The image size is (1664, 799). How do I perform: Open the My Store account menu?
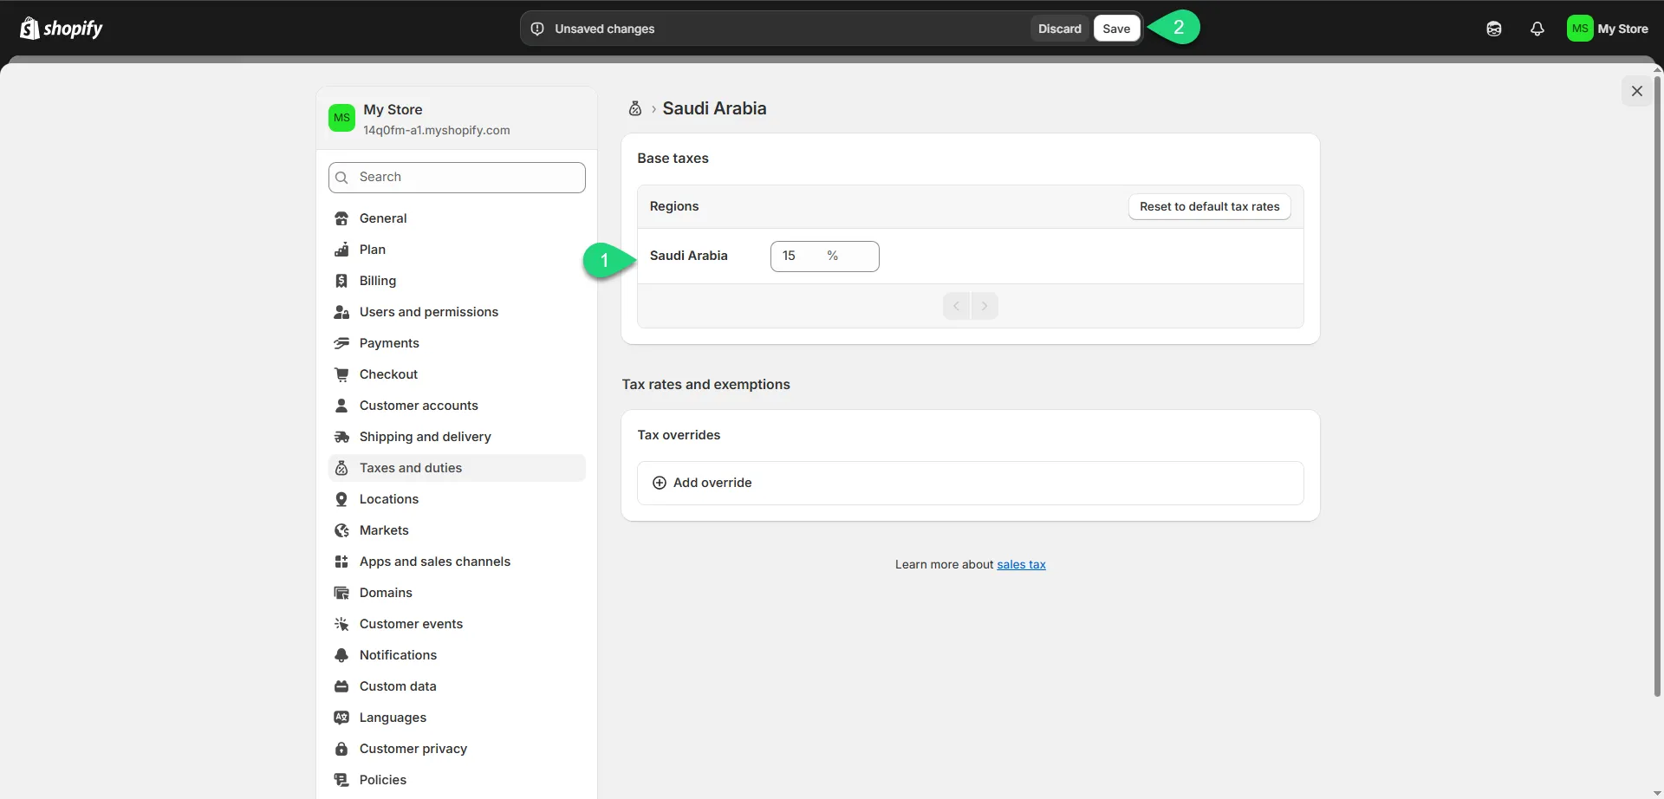tap(1607, 29)
